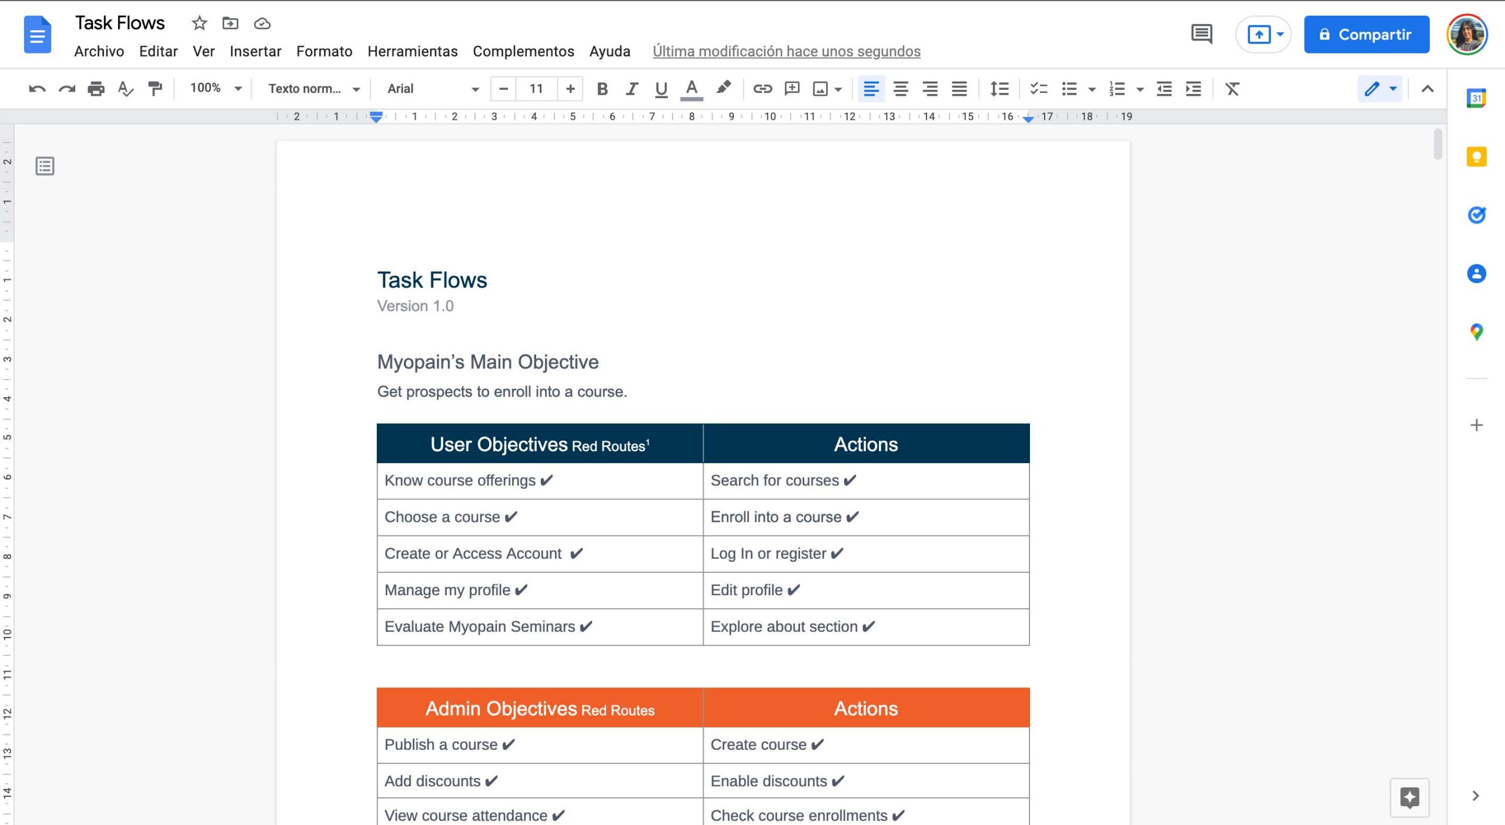
Task: Open Contacts side panel
Action: 1476,274
